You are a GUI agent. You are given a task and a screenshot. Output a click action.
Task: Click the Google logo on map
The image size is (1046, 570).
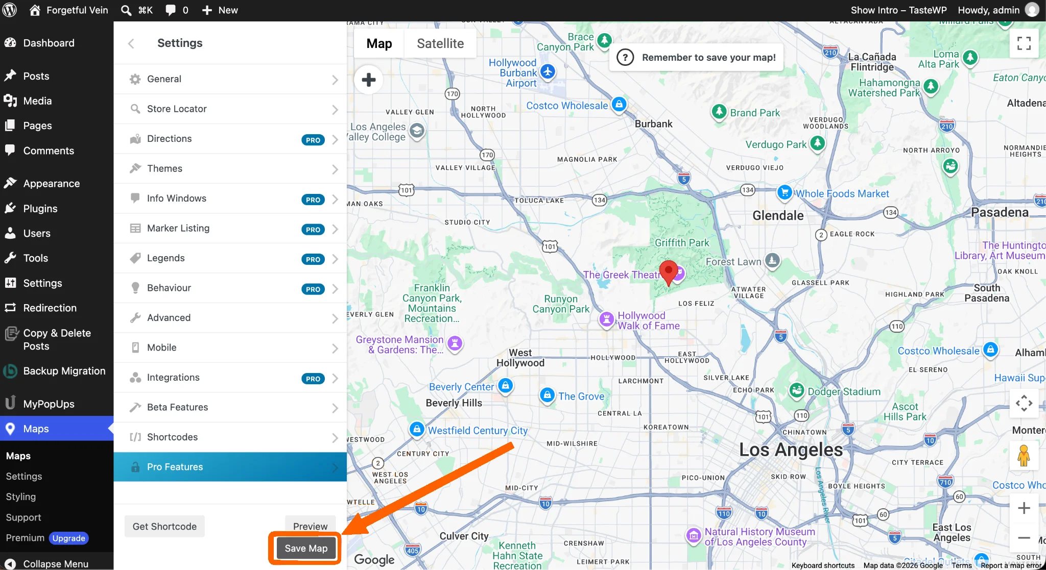pos(374,560)
